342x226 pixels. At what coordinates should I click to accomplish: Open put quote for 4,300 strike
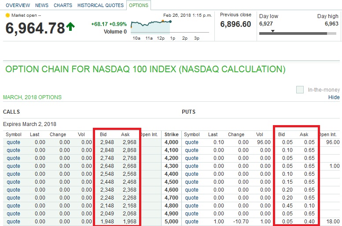pyautogui.click(x=191, y=166)
